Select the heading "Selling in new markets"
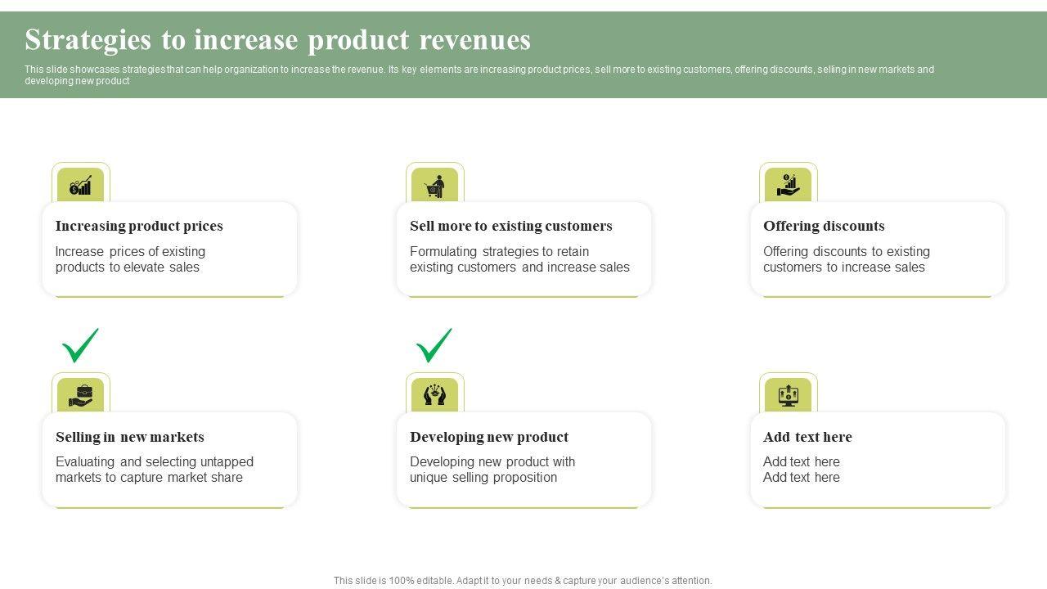 point(130,437)
